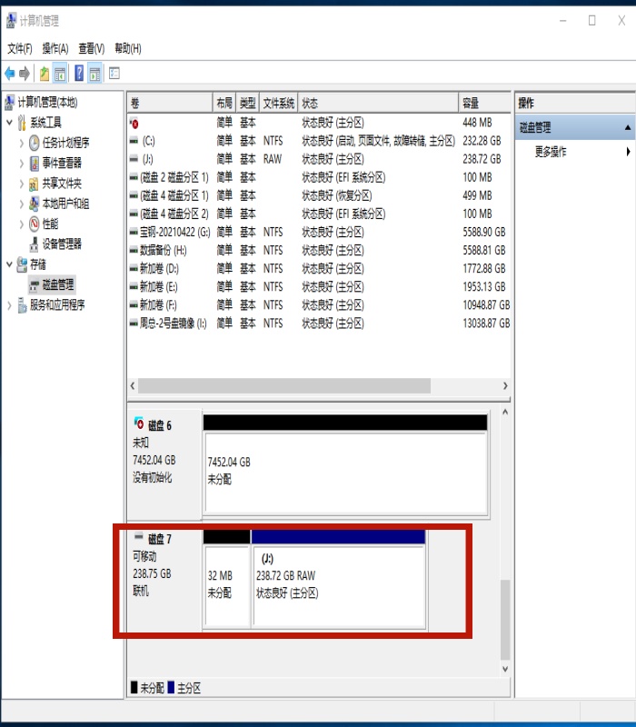Click the black Unallocated legend swatch

pos(134,687)
